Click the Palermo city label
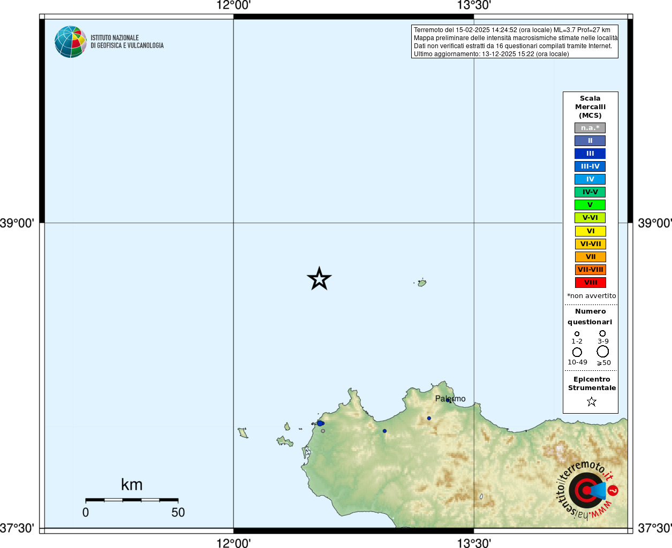The image size is (672, 548). click(x=450, y=399)
